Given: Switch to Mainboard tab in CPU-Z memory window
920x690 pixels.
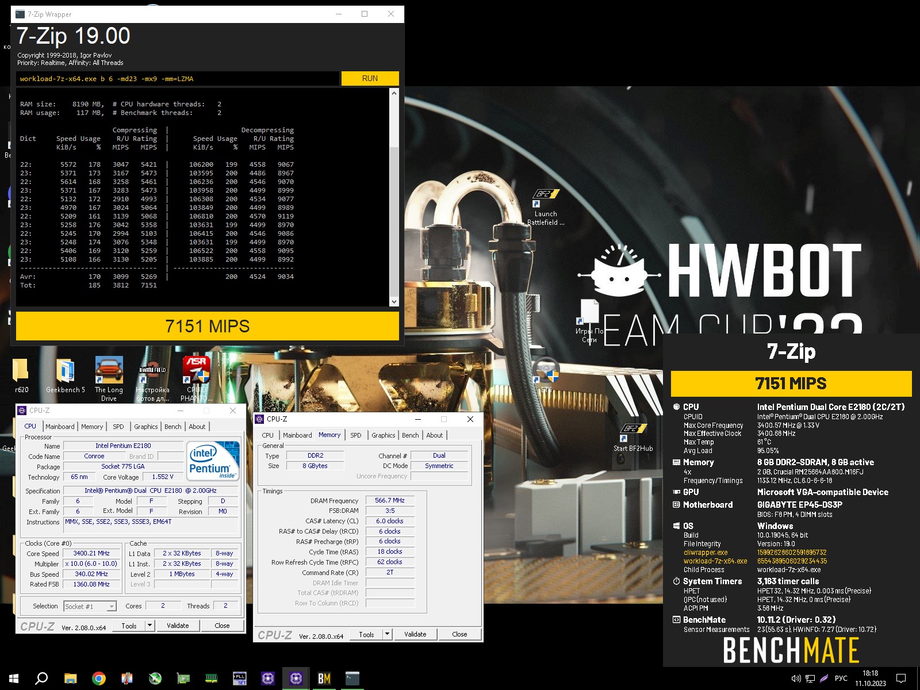Looking at the screenshot, I should [x=297, y=435].
